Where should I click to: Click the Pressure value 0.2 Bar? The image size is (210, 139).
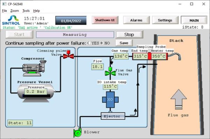tap(35, 92)
